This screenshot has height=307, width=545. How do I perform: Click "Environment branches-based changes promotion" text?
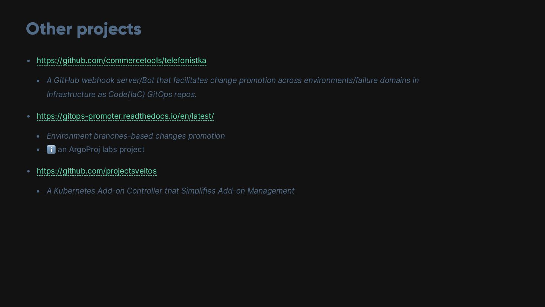click(136, 136)
